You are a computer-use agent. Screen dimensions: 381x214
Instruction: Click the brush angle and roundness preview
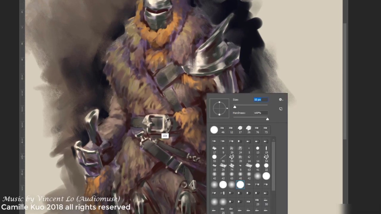click(x=219, y=108)
